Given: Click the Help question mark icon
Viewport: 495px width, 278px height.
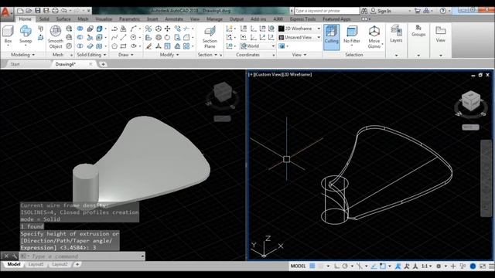Looking at the screenshot, I should 443,11.
